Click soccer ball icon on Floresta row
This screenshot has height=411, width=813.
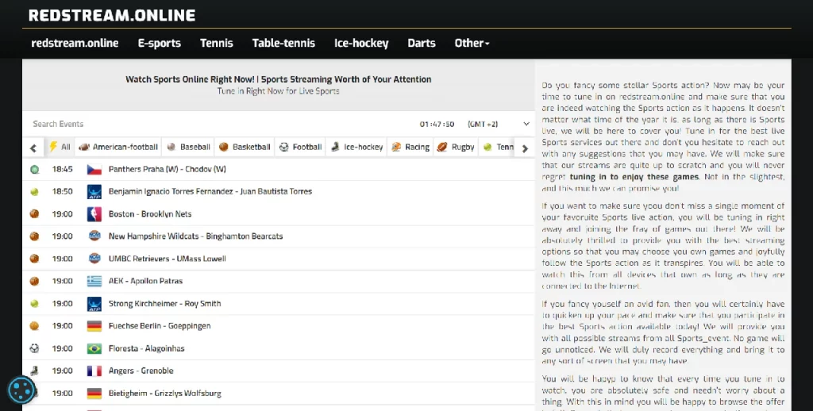pos(34,348)
